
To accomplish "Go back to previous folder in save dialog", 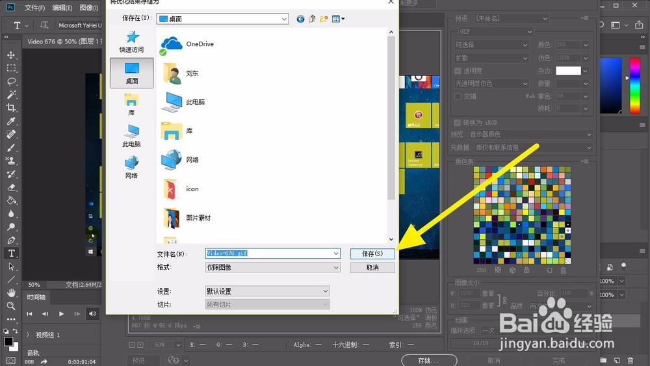I will pos(300,19).
